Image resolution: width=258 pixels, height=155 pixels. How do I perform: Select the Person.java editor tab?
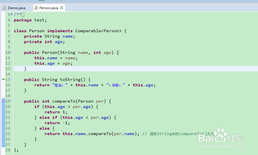[49, 8]
